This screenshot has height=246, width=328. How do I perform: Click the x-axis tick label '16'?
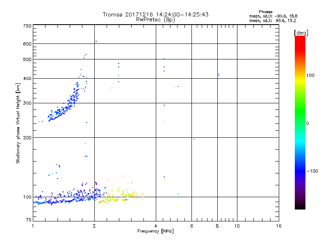click(279, 226)
